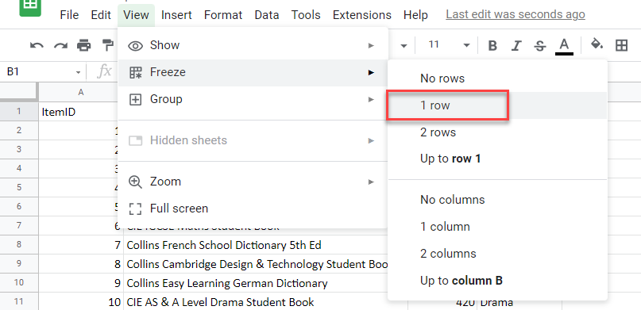Viewport: 641px width, 310px height.
Task: Expand the Group submenu arrow
Action: pos(371,100)
